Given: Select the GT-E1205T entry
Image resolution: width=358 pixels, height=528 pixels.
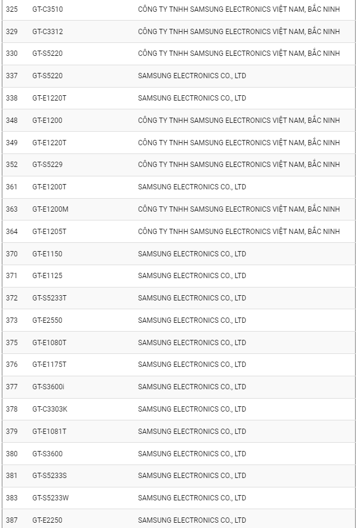Looking at the screenshot, I should tap(49, 232).
